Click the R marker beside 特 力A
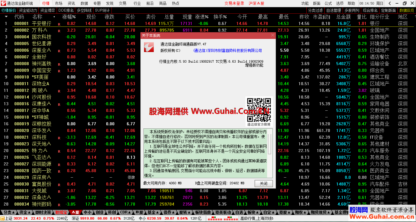Screen dimensions: 416x222 coord(59,151)
